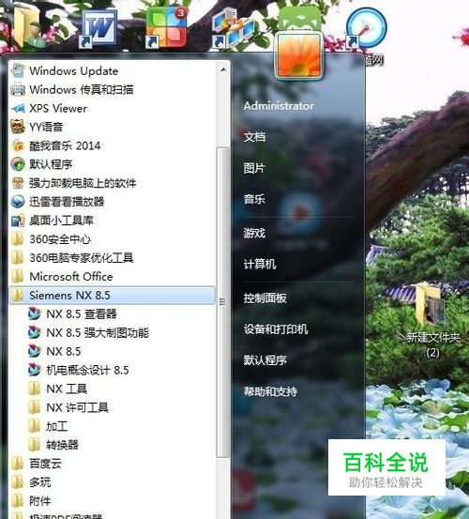The width and height of the screenshot is (469, 519).
Task: Launch NX 8.5 强大制图功能
Action: [x=113, y=332]
